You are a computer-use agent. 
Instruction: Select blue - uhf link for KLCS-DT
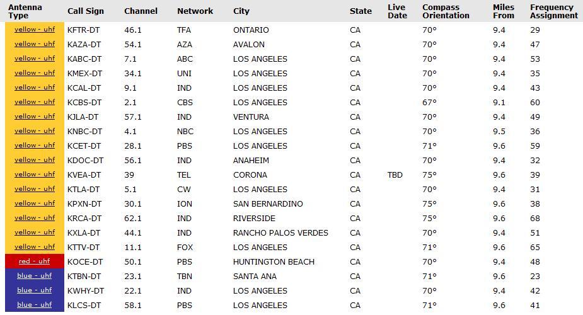(34, 304)
